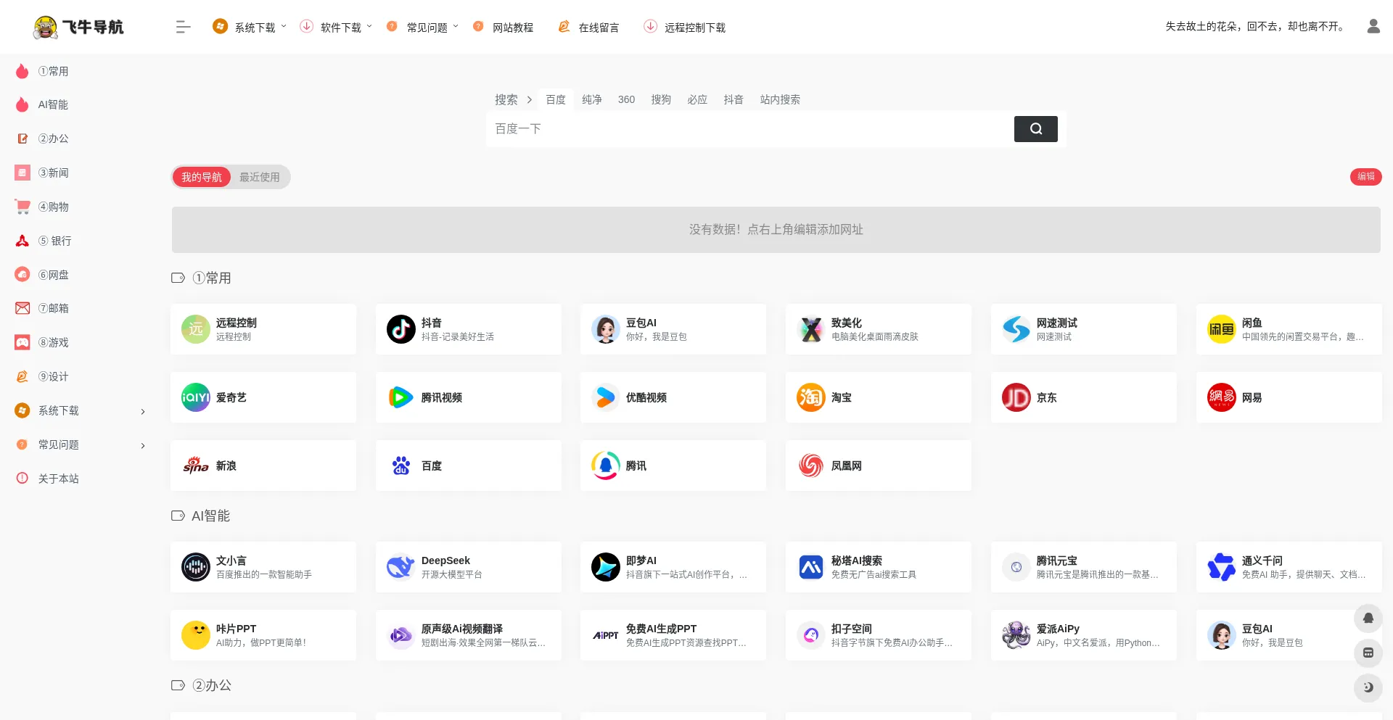This screenshot has height=720, width=1393.
Task: Open the 凤凰网 icon
Action: click(810, 465)
